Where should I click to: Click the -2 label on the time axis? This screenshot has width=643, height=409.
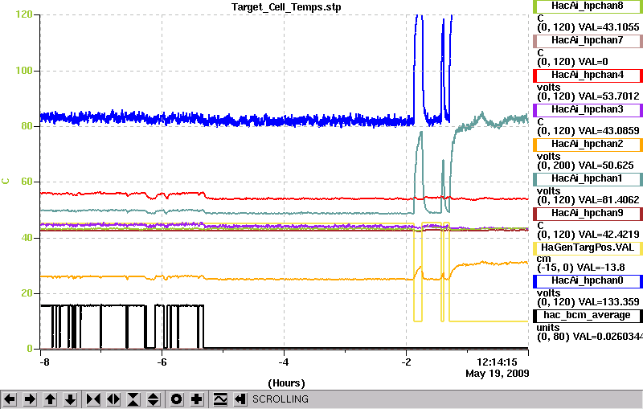(x=406, y=362)
